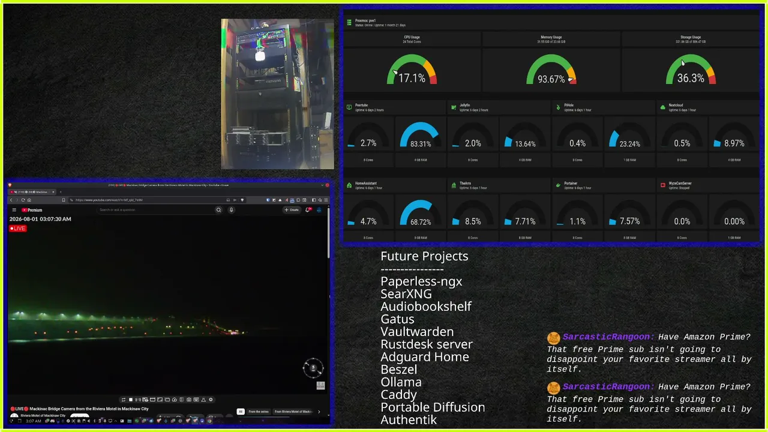Click the PiHole service icon
768x432 pixels.
coord(558,107)
